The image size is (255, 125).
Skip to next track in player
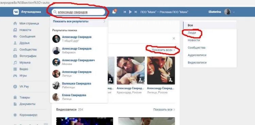[x=136, y=12]
